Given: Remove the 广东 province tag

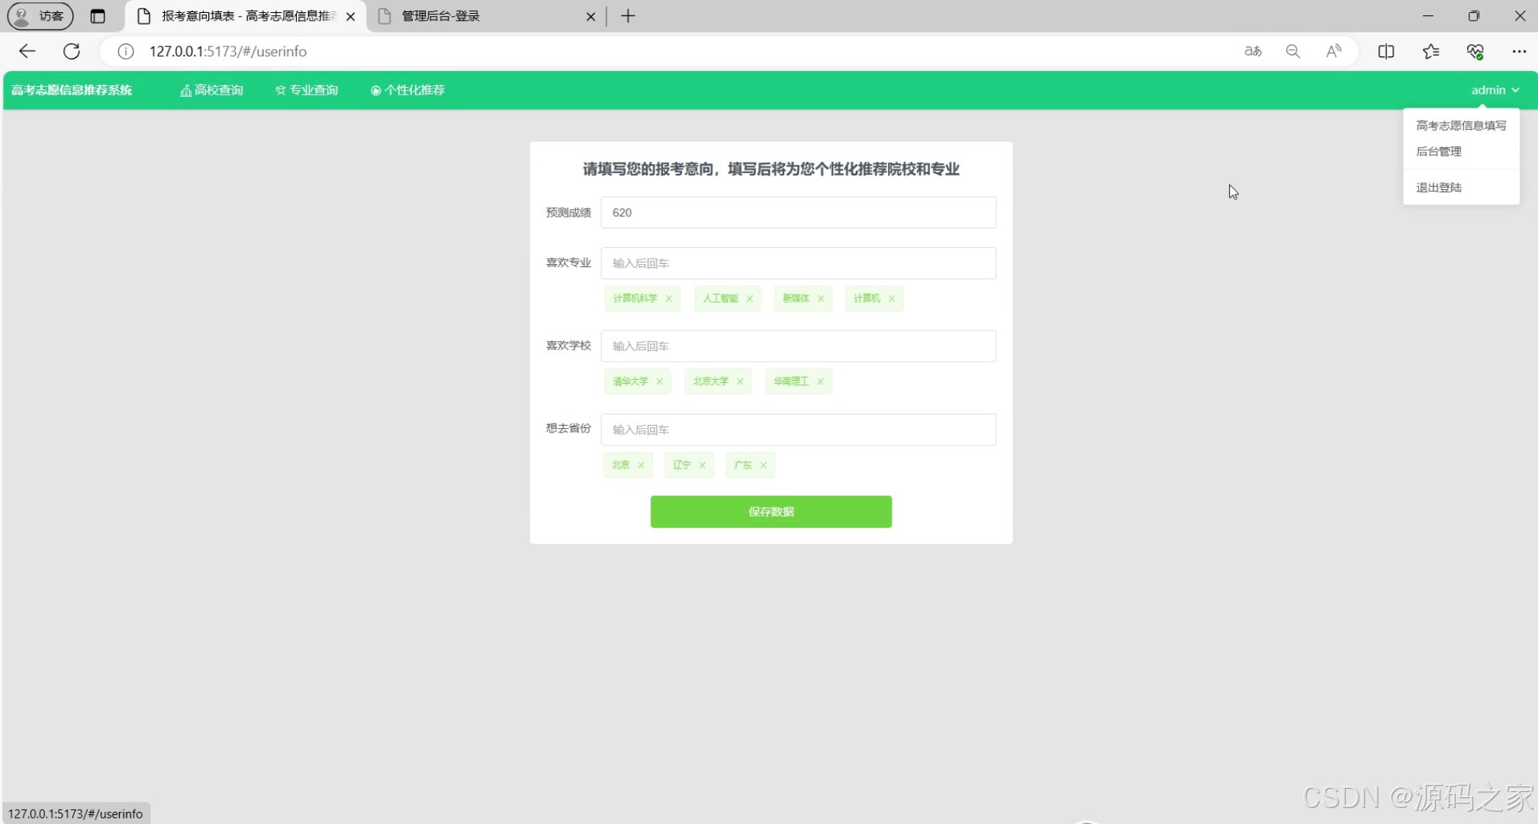Looking at the screenshot, I should pyautogui.click(x=763, y=465).
